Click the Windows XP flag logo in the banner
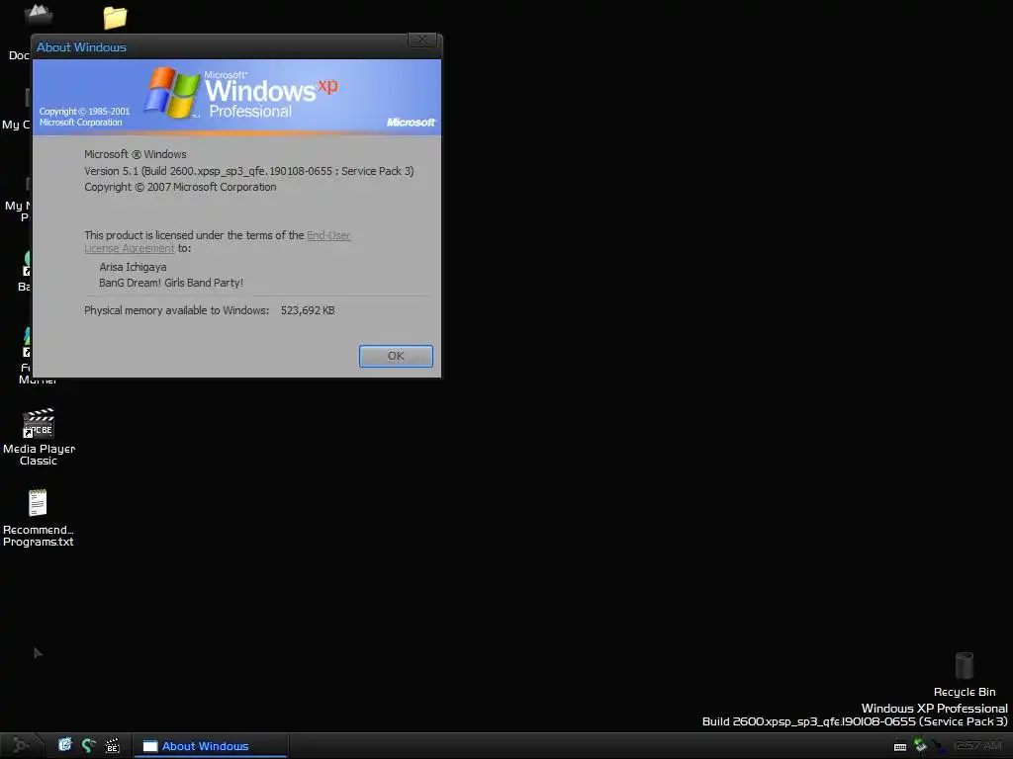The height and width of the screenshot is (759, 1013). [x=172, y=92]
